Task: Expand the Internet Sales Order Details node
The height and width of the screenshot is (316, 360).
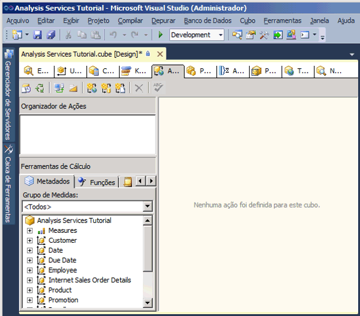Action: coord(30,280)
